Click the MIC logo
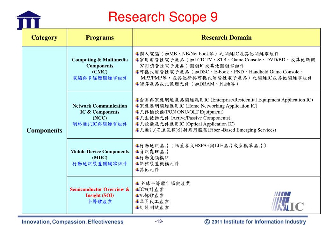The height and width of the screenshot is (226, 326). point(287,201)
